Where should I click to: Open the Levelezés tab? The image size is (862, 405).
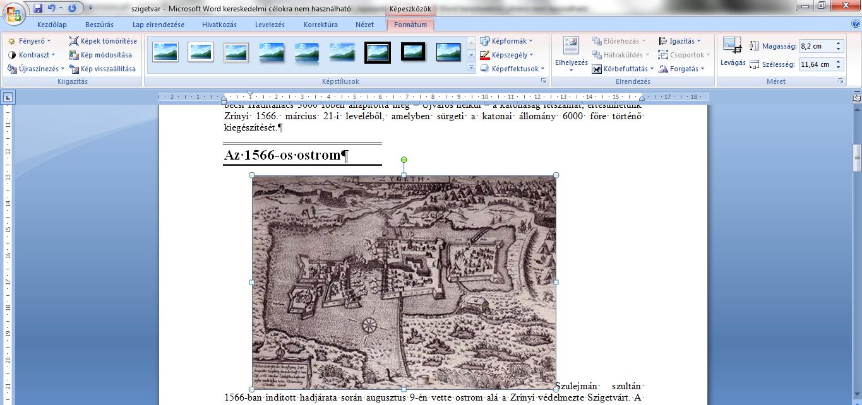click(270, 25)
